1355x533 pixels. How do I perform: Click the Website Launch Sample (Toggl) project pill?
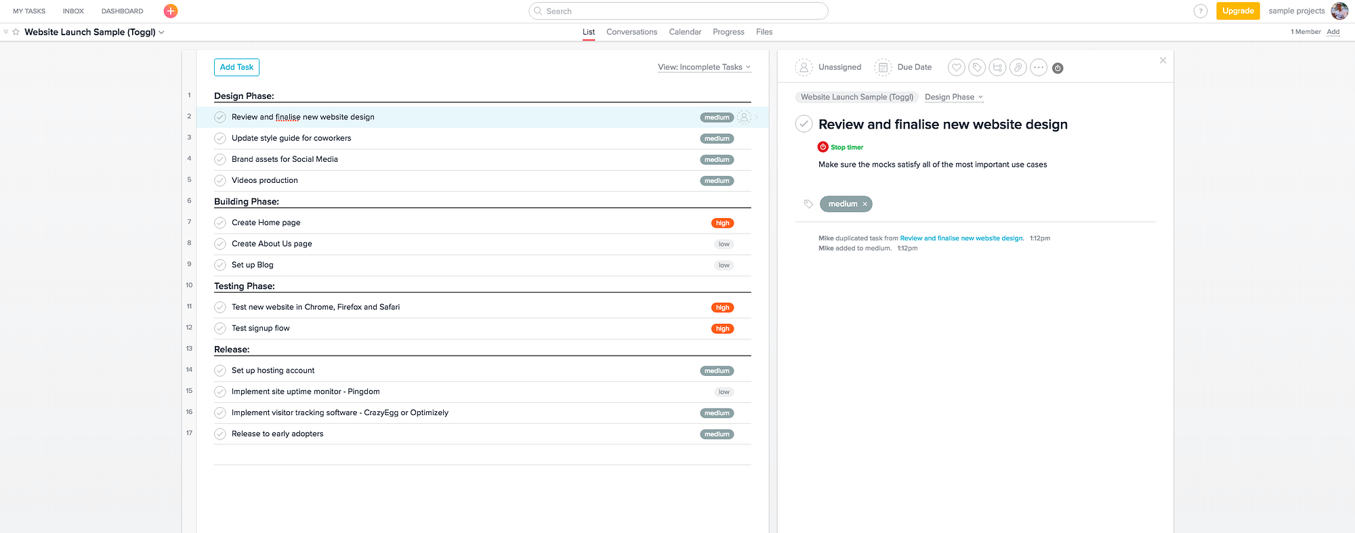pos(857,97)
